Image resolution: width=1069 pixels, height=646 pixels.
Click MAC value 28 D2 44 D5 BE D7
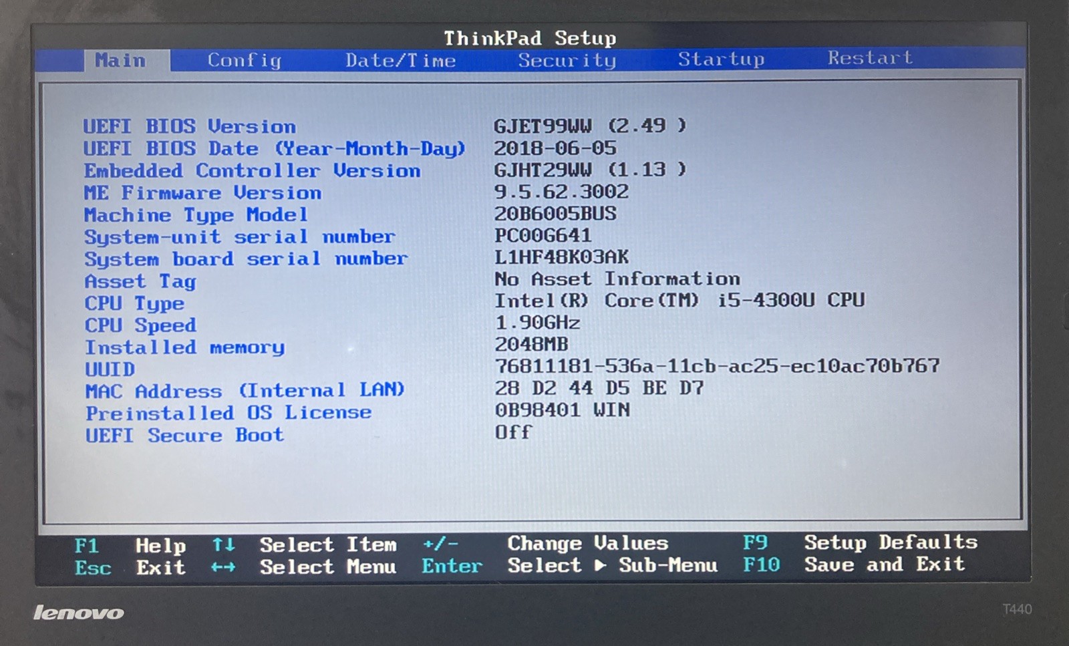pos(600,388)
